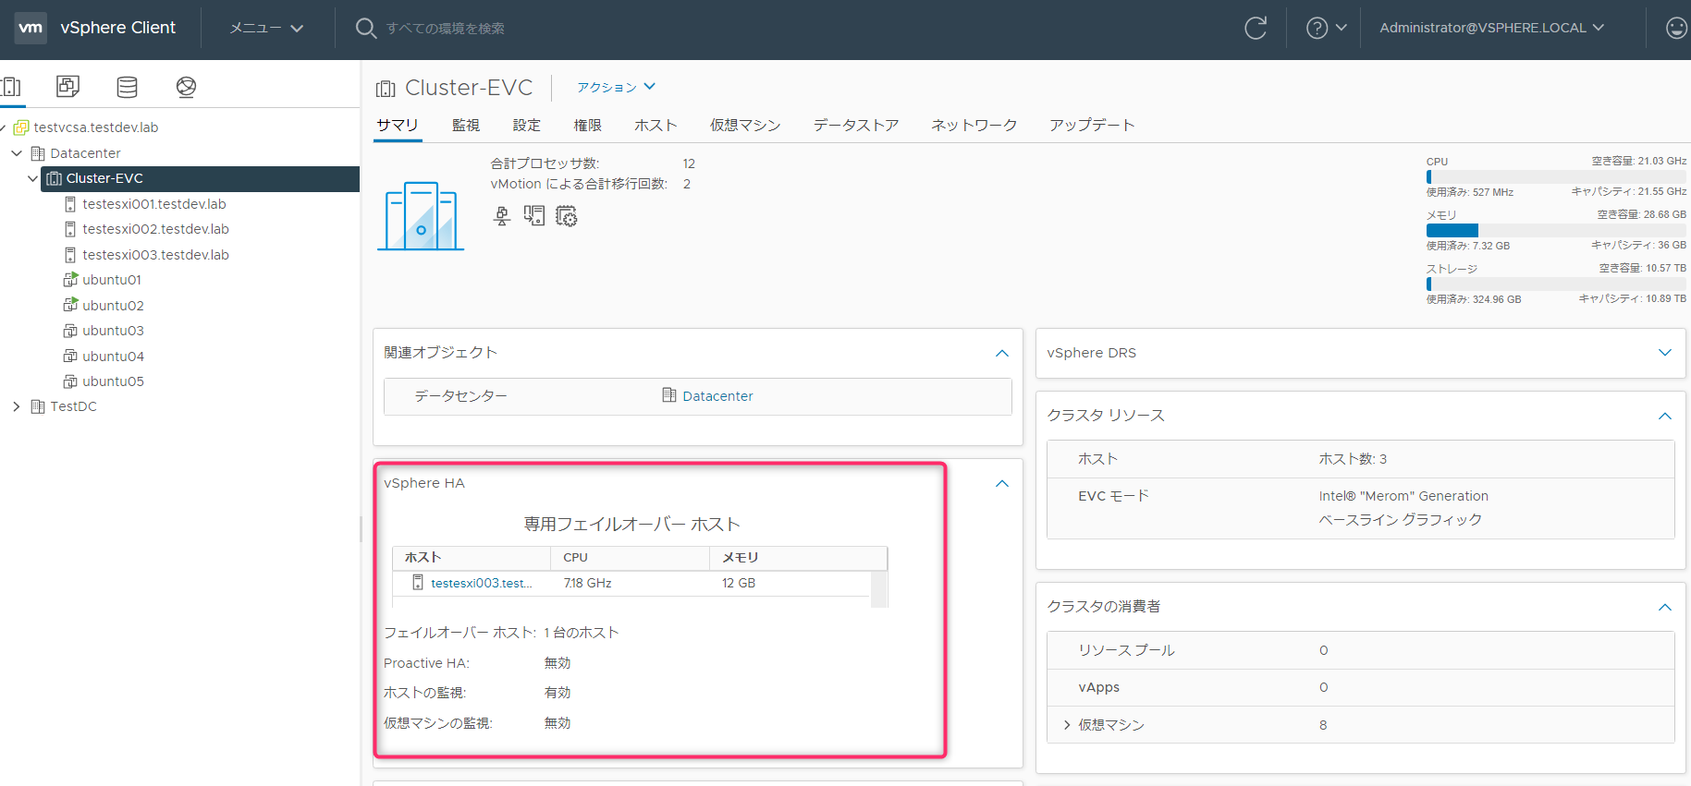Focus the すべての環境を検索 search field
The image size is (1691, 786).
coord(446,29)
